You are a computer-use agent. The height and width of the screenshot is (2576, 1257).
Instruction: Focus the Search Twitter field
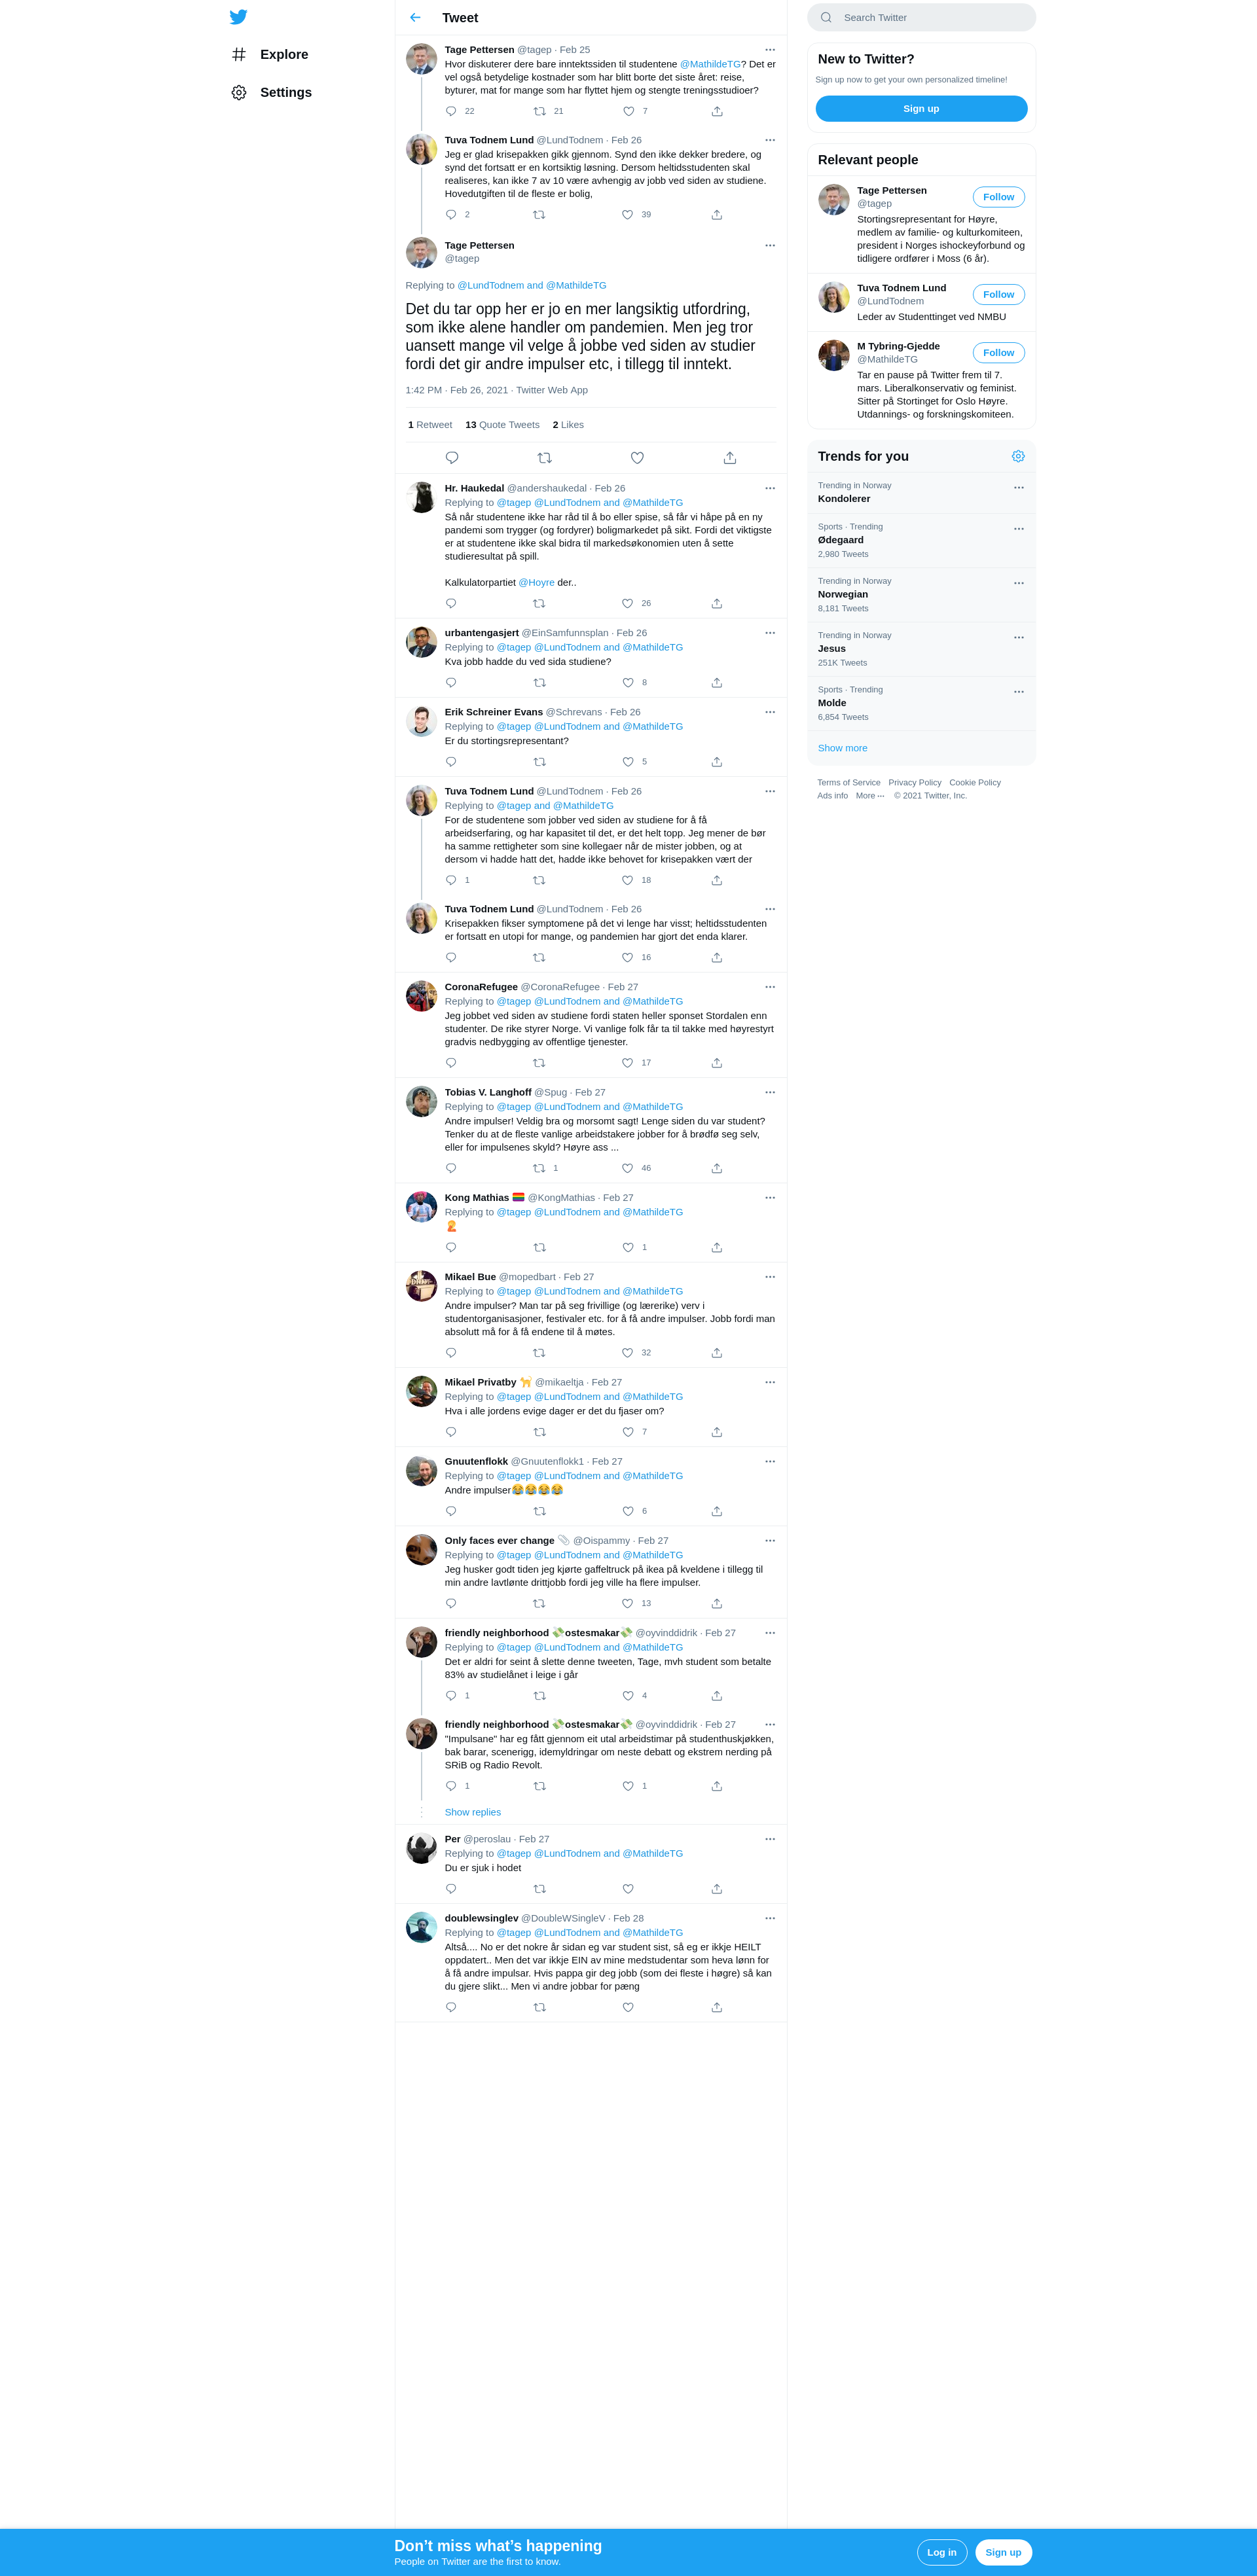click(x=922, y=17)
